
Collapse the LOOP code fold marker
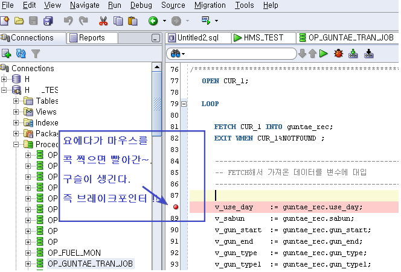184,104
